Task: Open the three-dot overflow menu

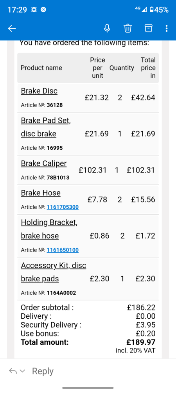Action: click(x=167, y=29)
